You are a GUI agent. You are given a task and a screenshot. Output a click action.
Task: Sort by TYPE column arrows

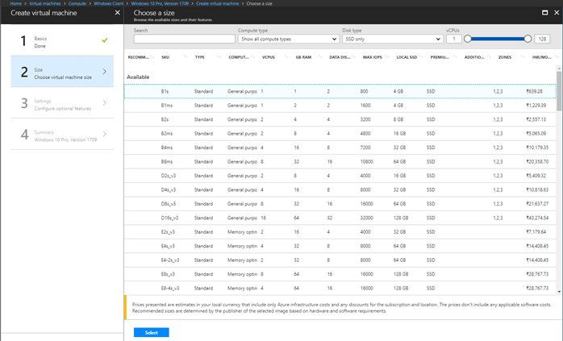click(219, 57)
